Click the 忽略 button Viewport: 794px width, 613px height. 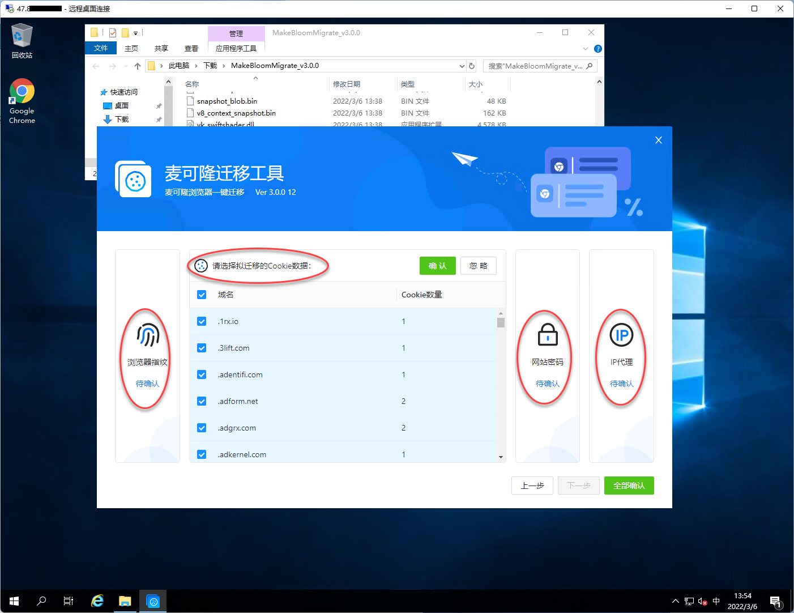tap(479, 266)
